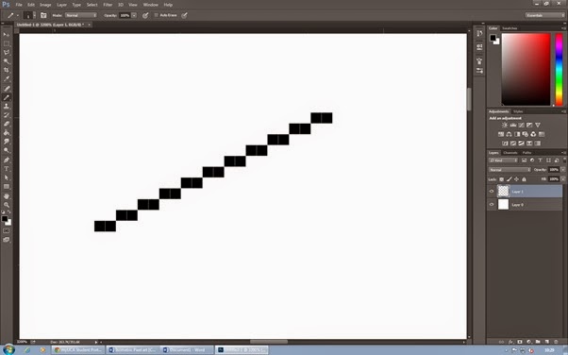Filter layers by pixel layers
This screenshot has width=568, height=355.
coord(524,161)
